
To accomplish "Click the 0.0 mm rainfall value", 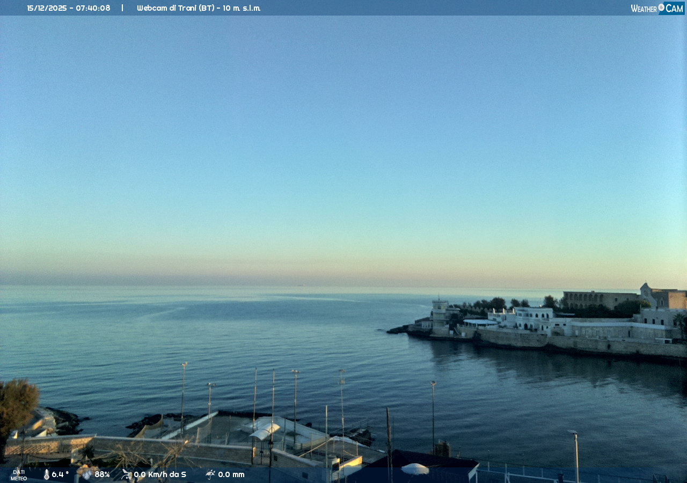I will point(231,474).
